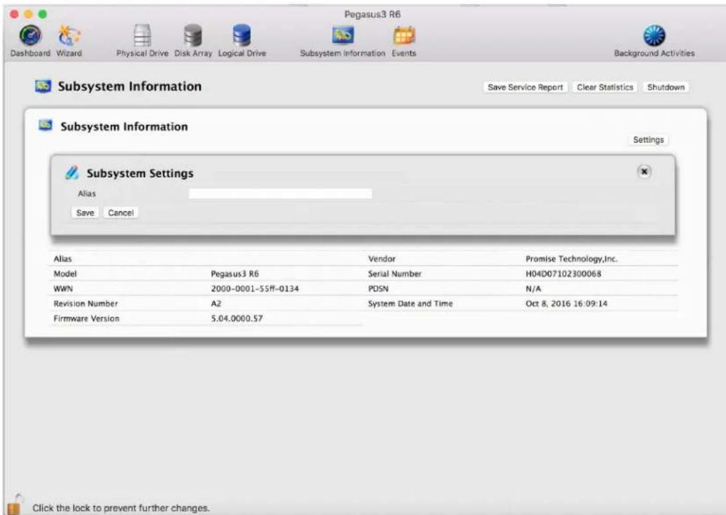Image resolution: width=726 pixels, height=515 pixels.
Task: Click the icon beside the Subsystem Information panel title
Action: [45, 126]
